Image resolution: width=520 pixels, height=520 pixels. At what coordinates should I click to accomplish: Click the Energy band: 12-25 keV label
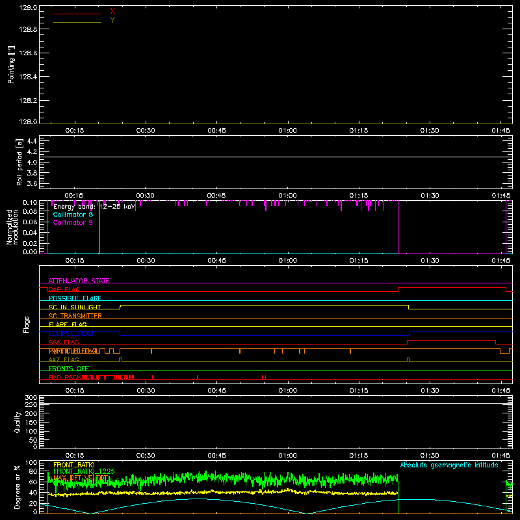tap(94, 207)
